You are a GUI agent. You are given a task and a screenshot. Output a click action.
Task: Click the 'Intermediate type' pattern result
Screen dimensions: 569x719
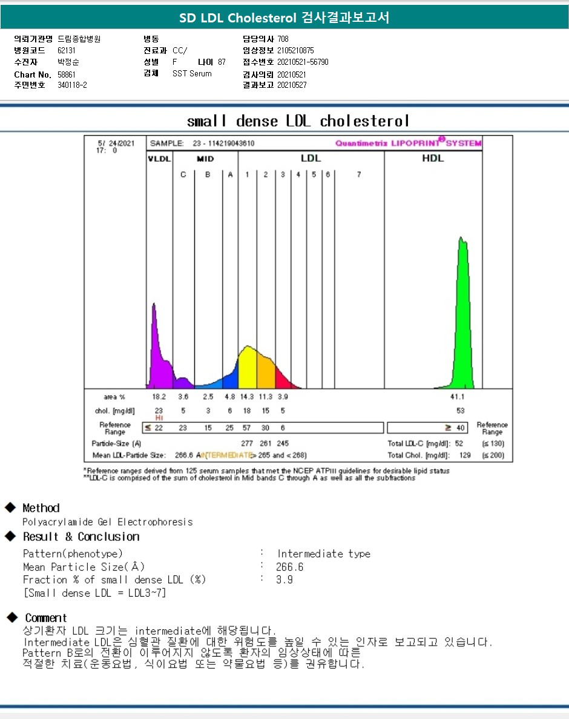pyautogui.click(x=323, y=554)
